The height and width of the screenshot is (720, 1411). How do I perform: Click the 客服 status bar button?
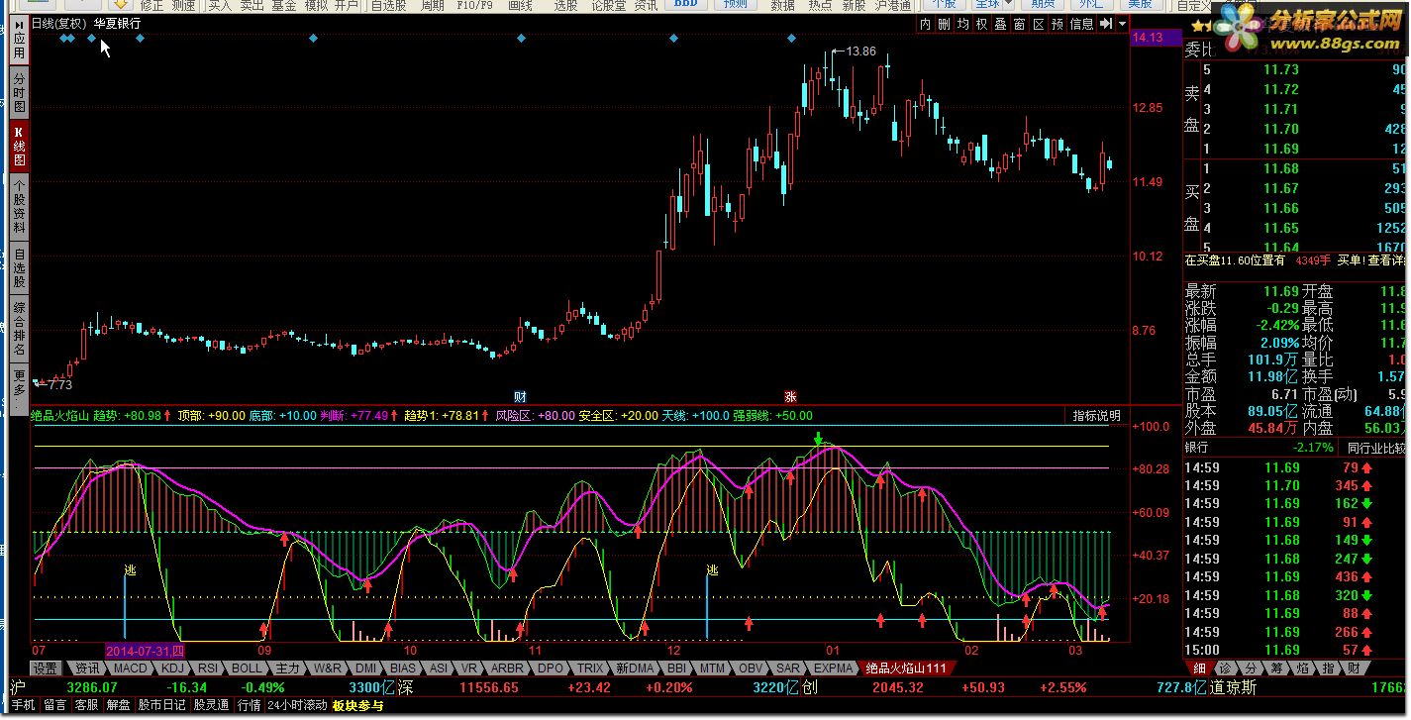click(x=86, y=705)
